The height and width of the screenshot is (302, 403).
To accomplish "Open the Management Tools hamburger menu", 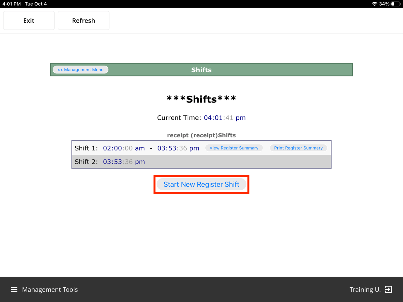I will pos(14,289).
